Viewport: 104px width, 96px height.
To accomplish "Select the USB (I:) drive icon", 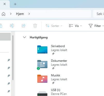I will pyautogui.click(x=42, y=94).
